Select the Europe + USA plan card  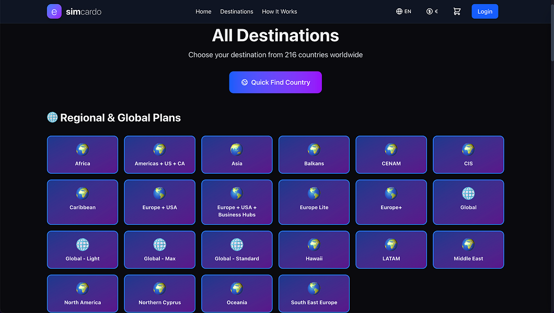(x=160, y=202)
